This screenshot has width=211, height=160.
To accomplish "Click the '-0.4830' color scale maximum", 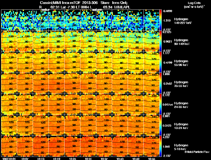I will click(x=167, y=11).
